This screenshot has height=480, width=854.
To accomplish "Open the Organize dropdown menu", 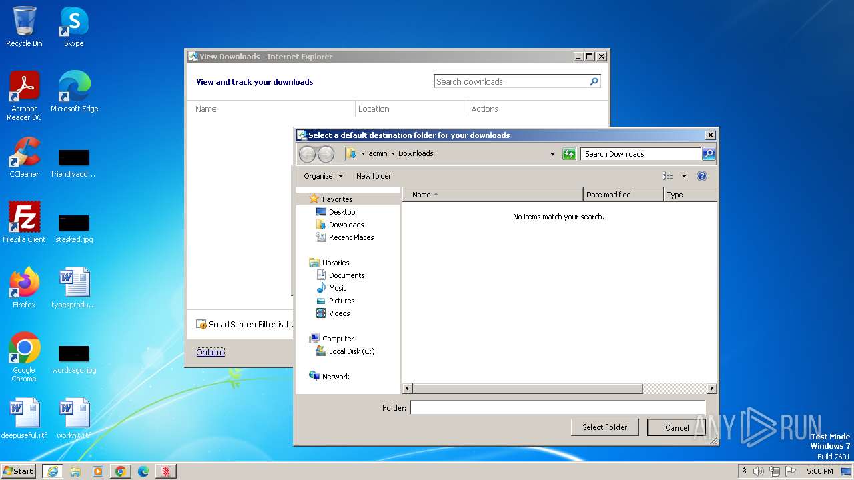I will point(323,176).
